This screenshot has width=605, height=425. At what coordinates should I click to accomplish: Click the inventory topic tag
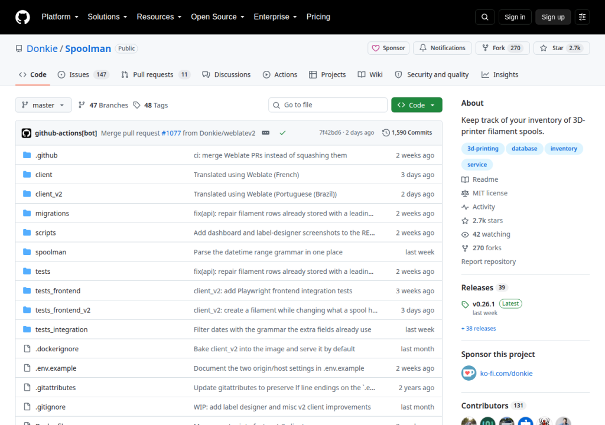[564, 149]
